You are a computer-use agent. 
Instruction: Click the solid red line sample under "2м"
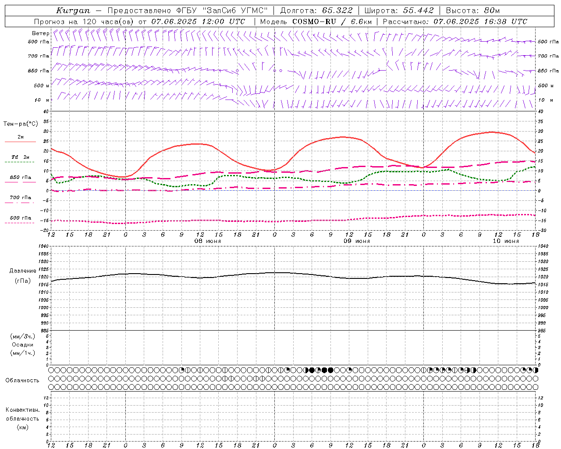click(x=20, y=142)
